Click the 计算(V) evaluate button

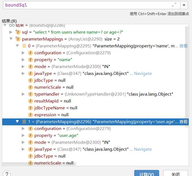(147, 173)
